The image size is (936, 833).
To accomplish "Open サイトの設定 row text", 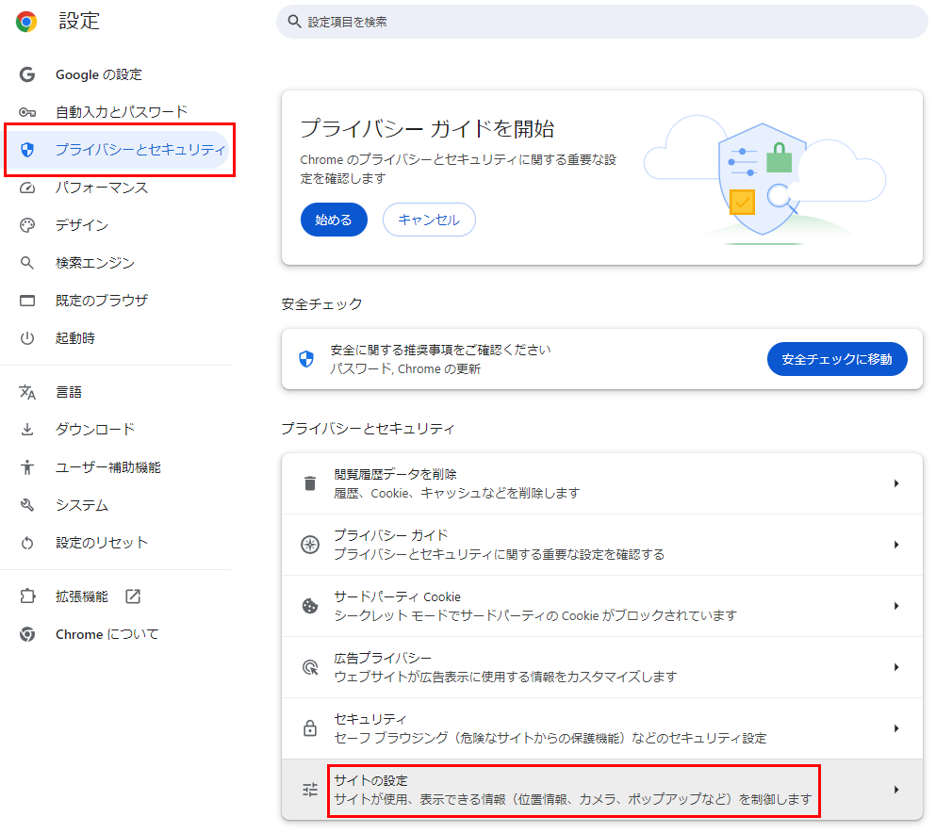I will (370, 780).
